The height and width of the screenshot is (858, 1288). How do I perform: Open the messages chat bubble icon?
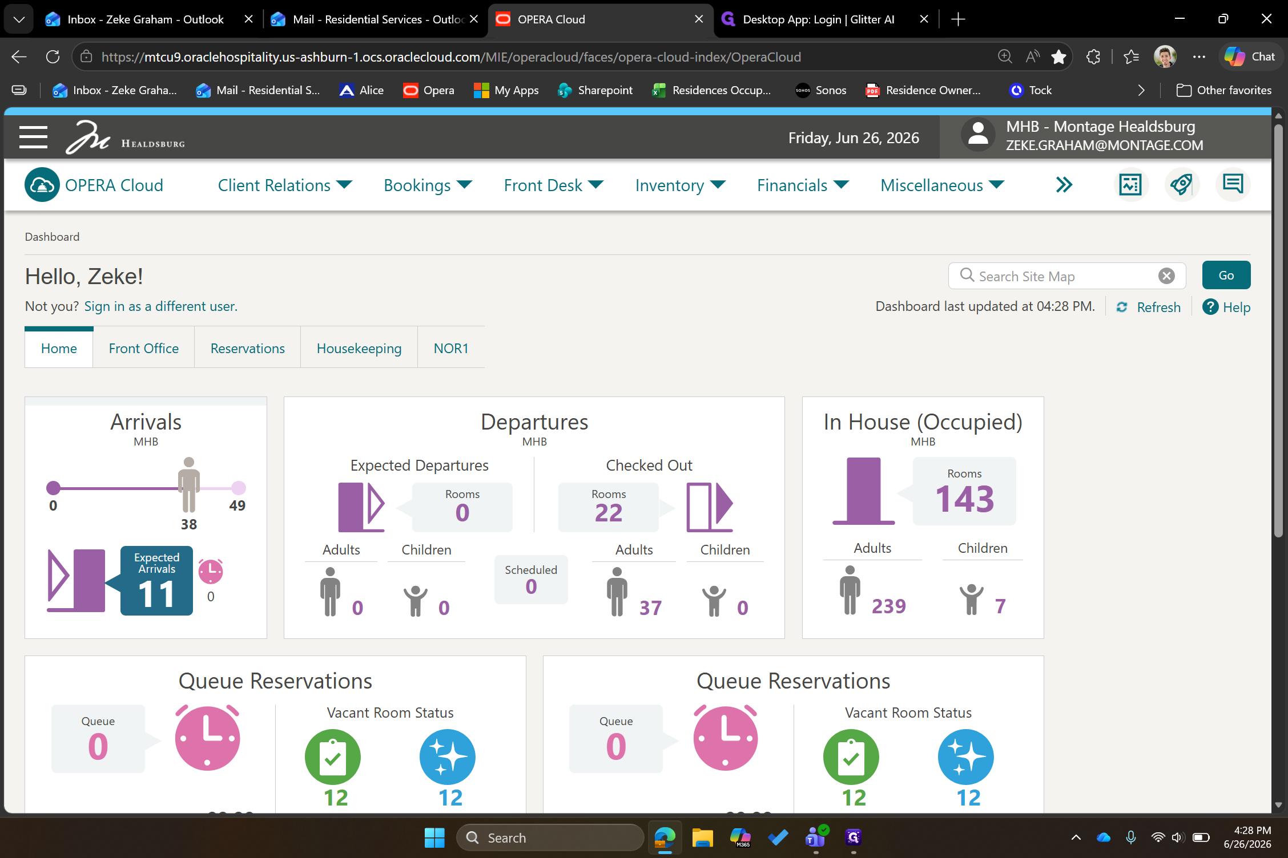pos(1233,184)
